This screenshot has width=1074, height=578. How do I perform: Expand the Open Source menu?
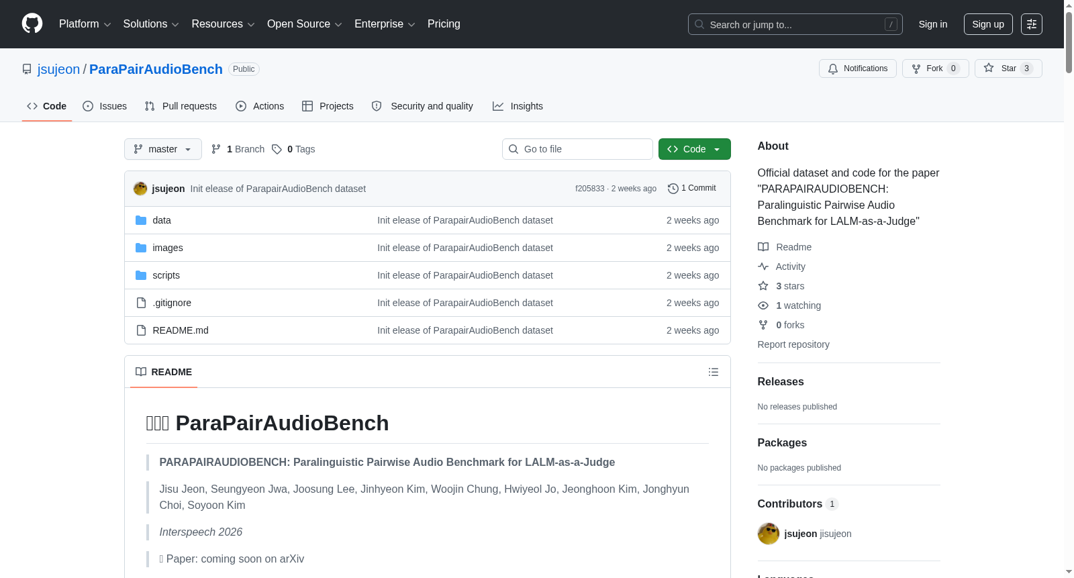coord(305,24)
